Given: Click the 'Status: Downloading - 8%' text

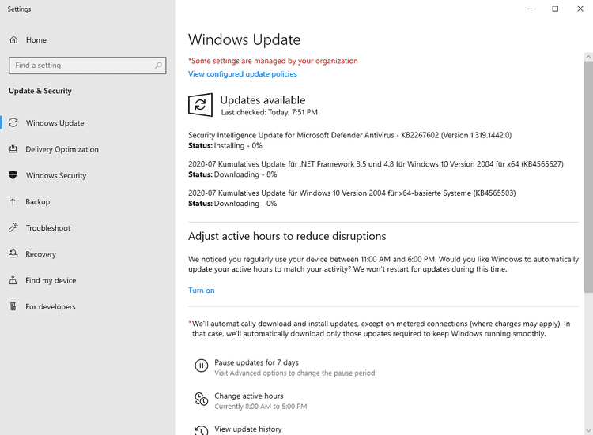Looking at the screenshot, I should pos(232,174).
